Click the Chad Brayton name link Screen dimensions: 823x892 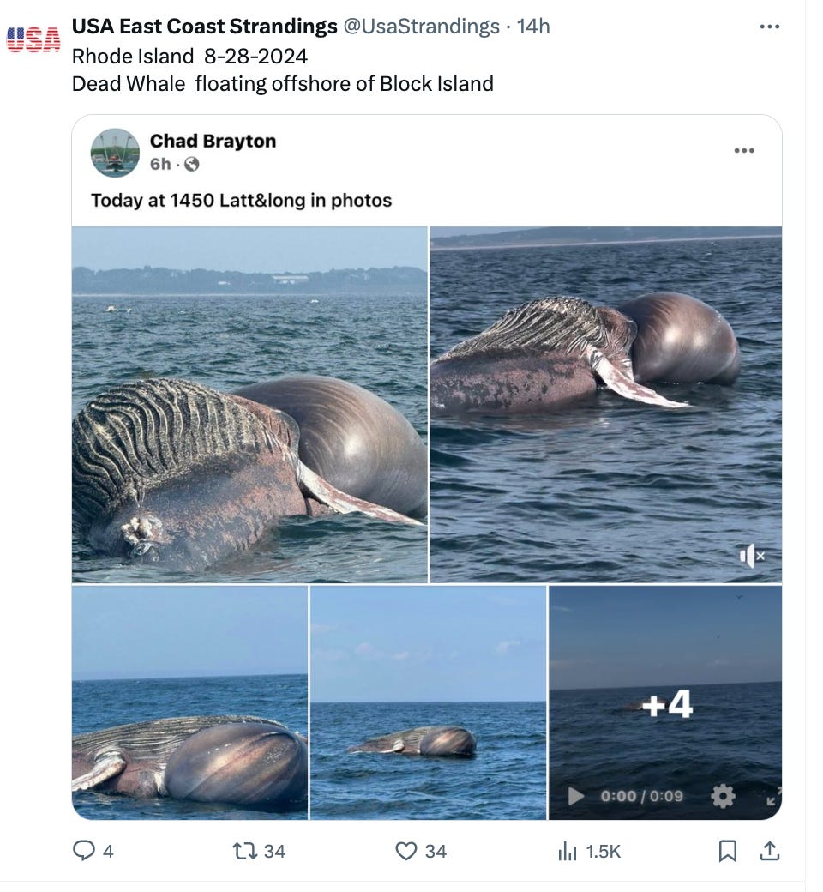point(213,141)
